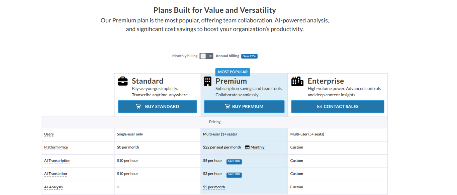Click the Enterprise plan city icon
The image size is (457, 195).
[x=297, y=81]
